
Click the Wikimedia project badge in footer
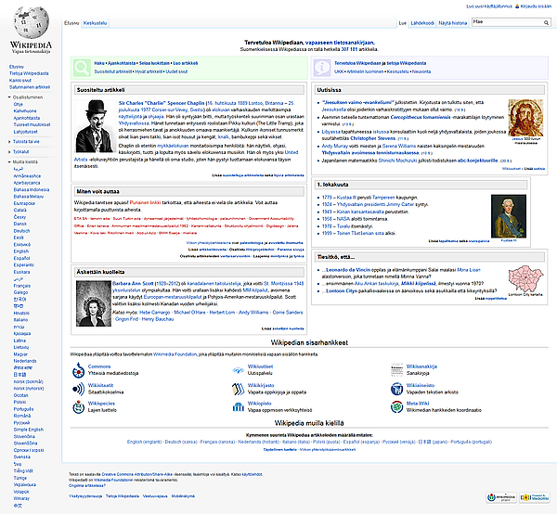tap(501, 497)
